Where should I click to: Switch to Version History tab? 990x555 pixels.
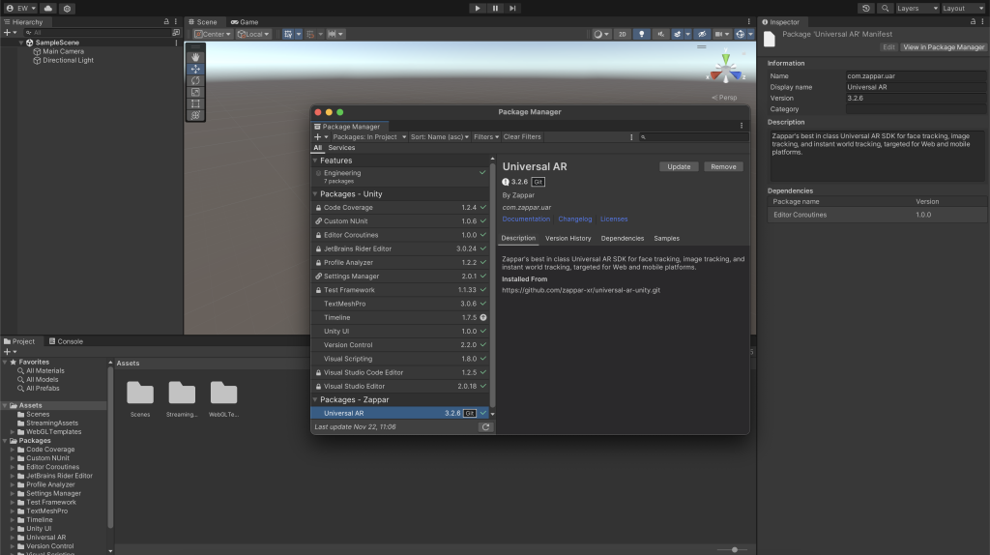click(568, 239)
